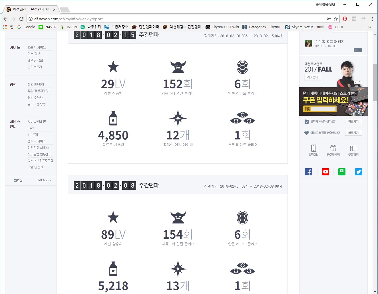Click the coupon input field on banner
This screenshot has width=378, height=294.
pyautogui.click(x=323, y=109)
